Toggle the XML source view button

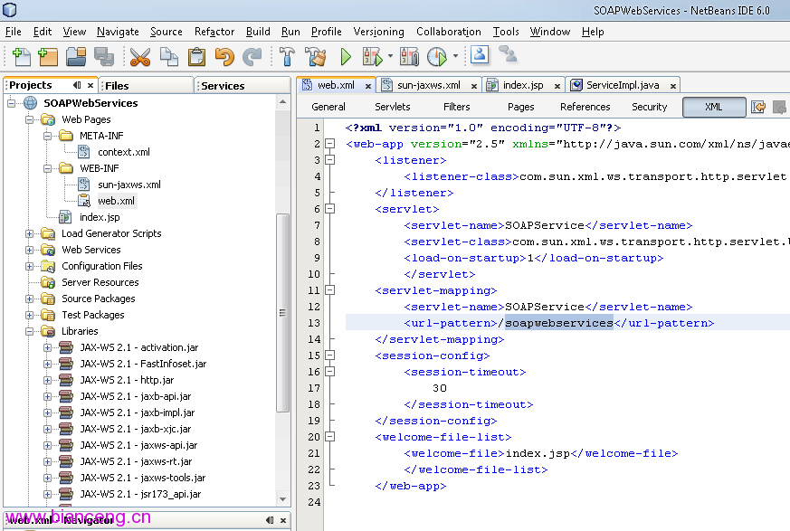(x=714, y=107)
